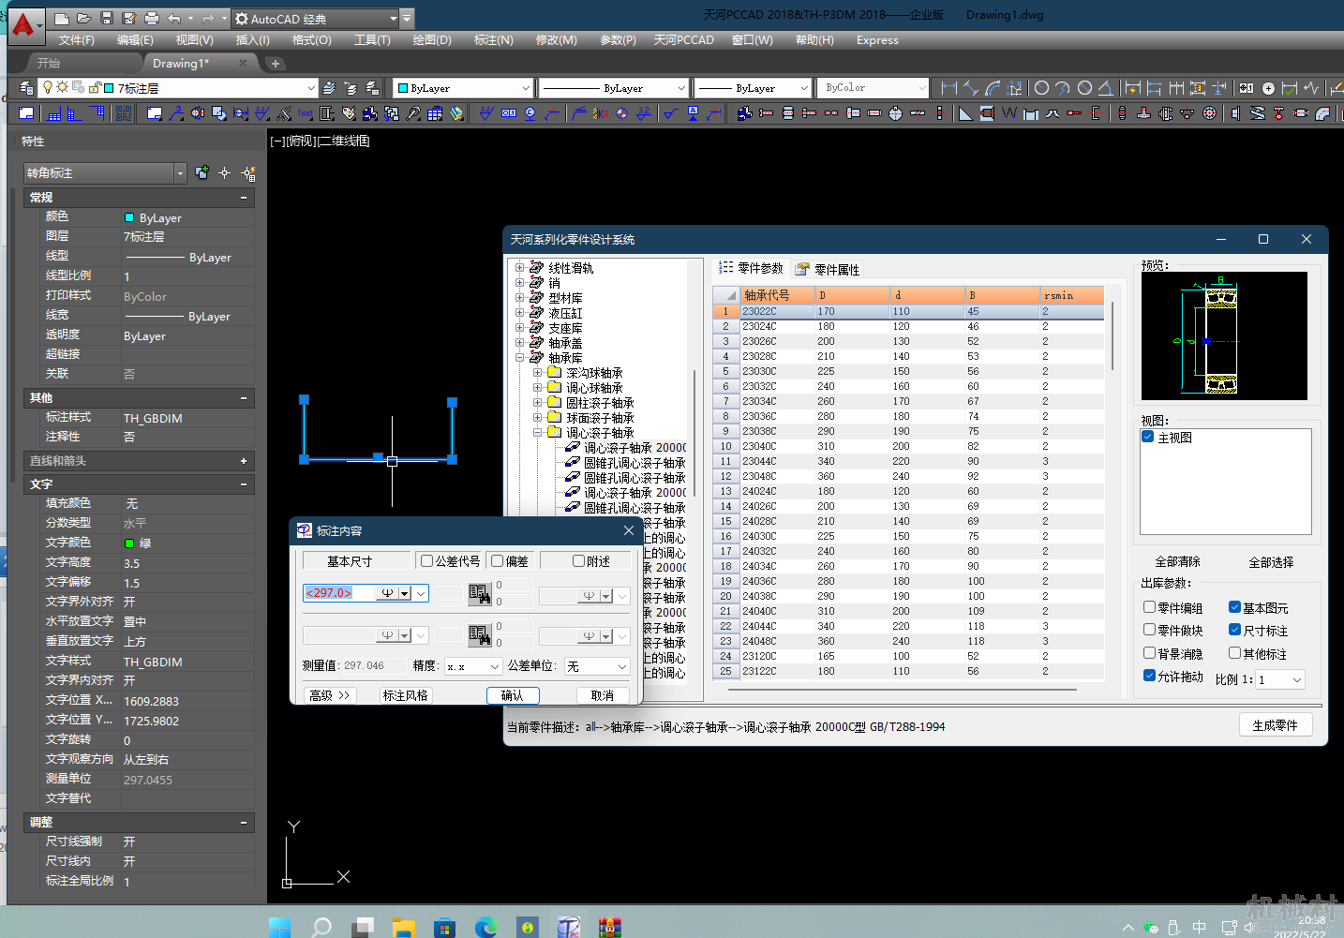Click the New drawing quick access icon
This screenshot has width=1344, height=938.
pos(62,19)
